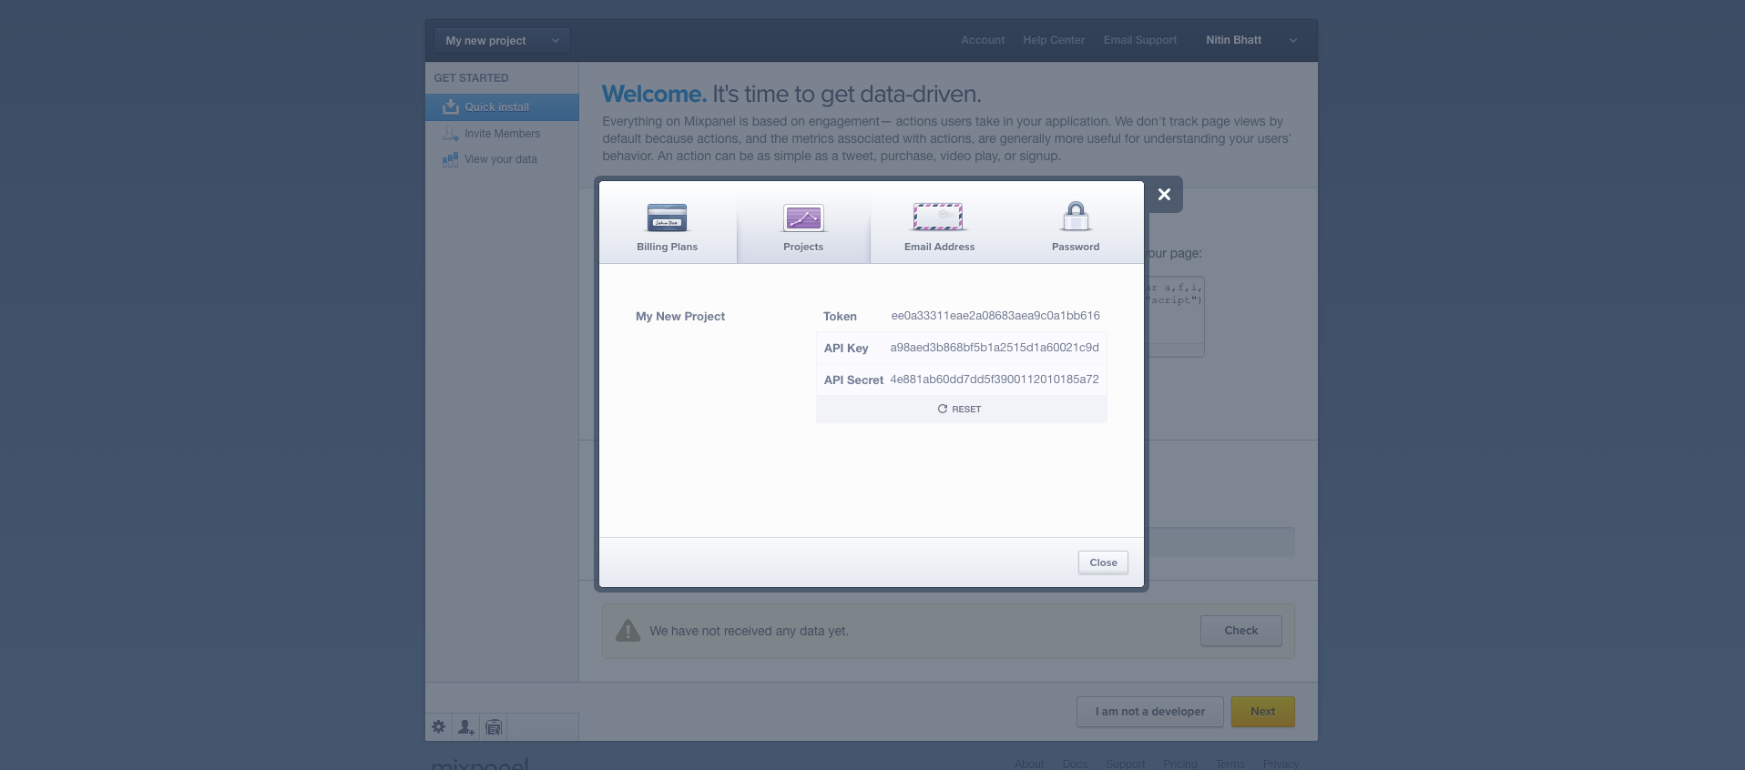Image resolution: width=1745 pixels, height=770 pixels.
Task: Close the dialog with the X icon
Action: point(1164,194)
